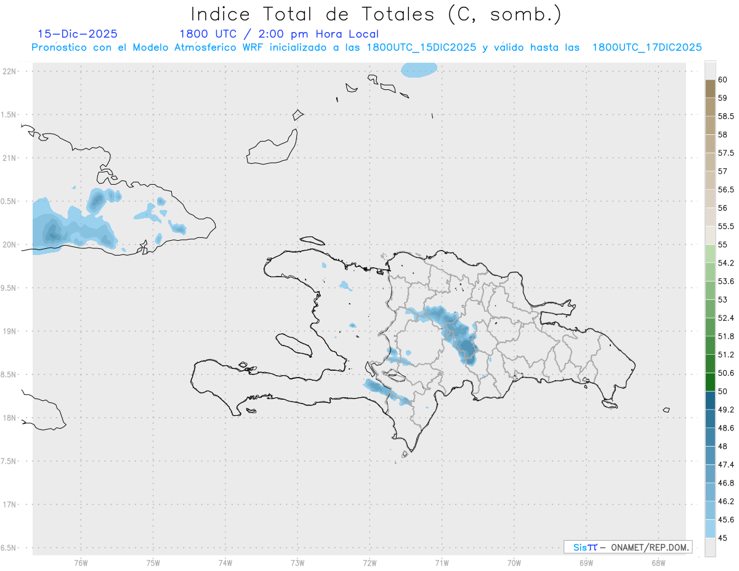Click the '17N' latitude label
Image resolution: width=739 pixels, height=571 pixels.
(10, 504)
